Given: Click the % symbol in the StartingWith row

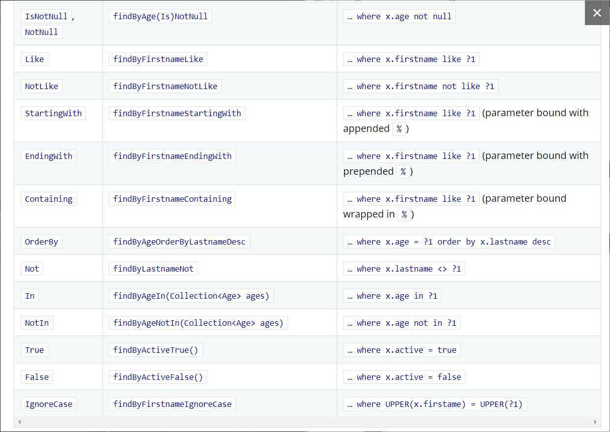Looking at the screenshot, I should (x=399, y=129).
